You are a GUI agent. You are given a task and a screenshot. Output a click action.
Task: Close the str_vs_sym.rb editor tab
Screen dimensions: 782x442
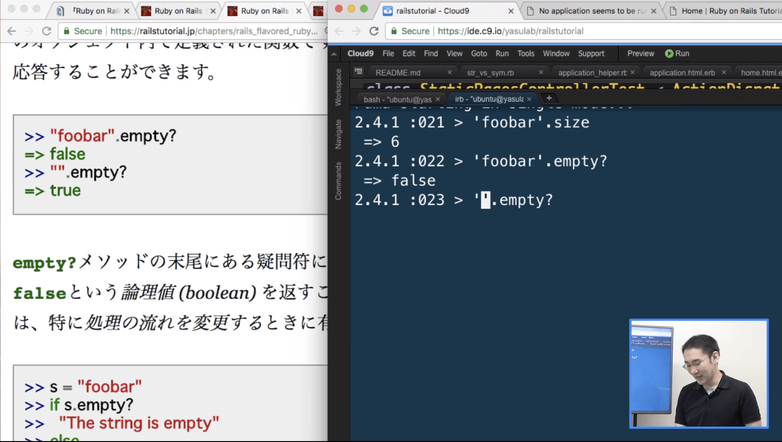point(541,72)
